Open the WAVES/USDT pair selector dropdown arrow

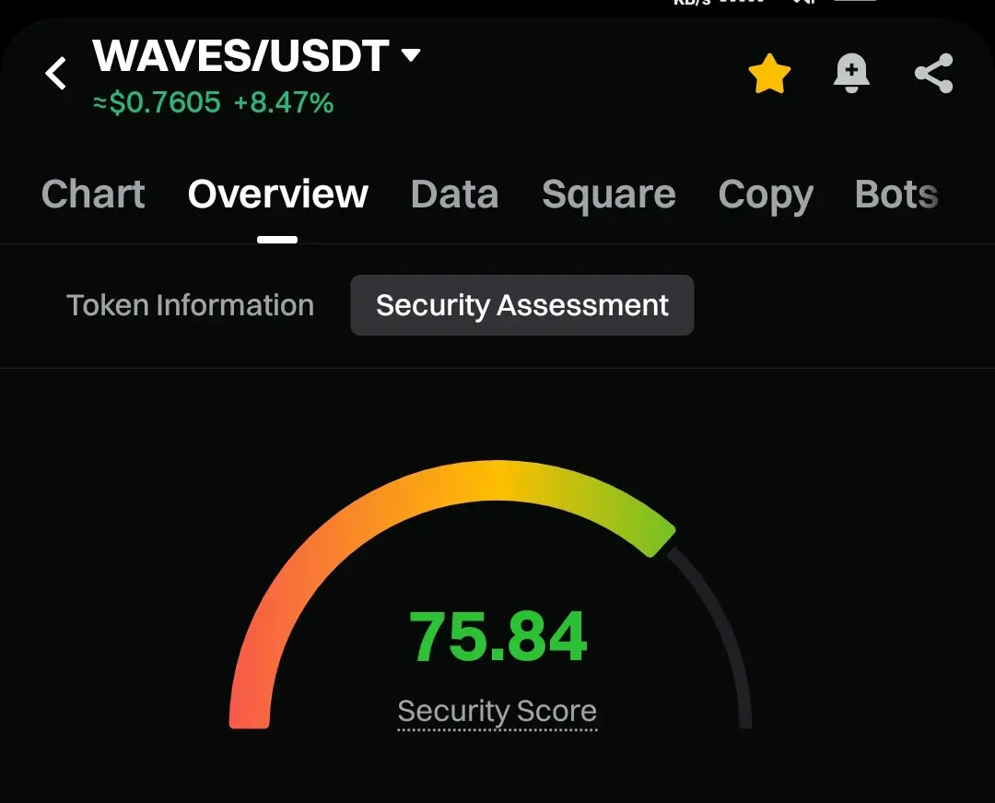(x=411, y=55)
